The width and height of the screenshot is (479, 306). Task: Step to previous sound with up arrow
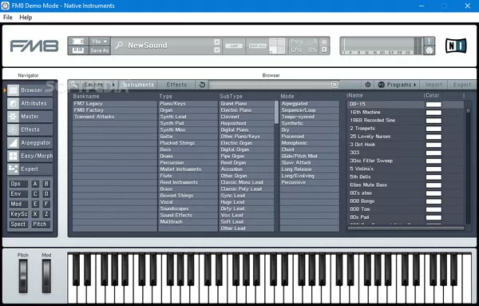(217, 42)
